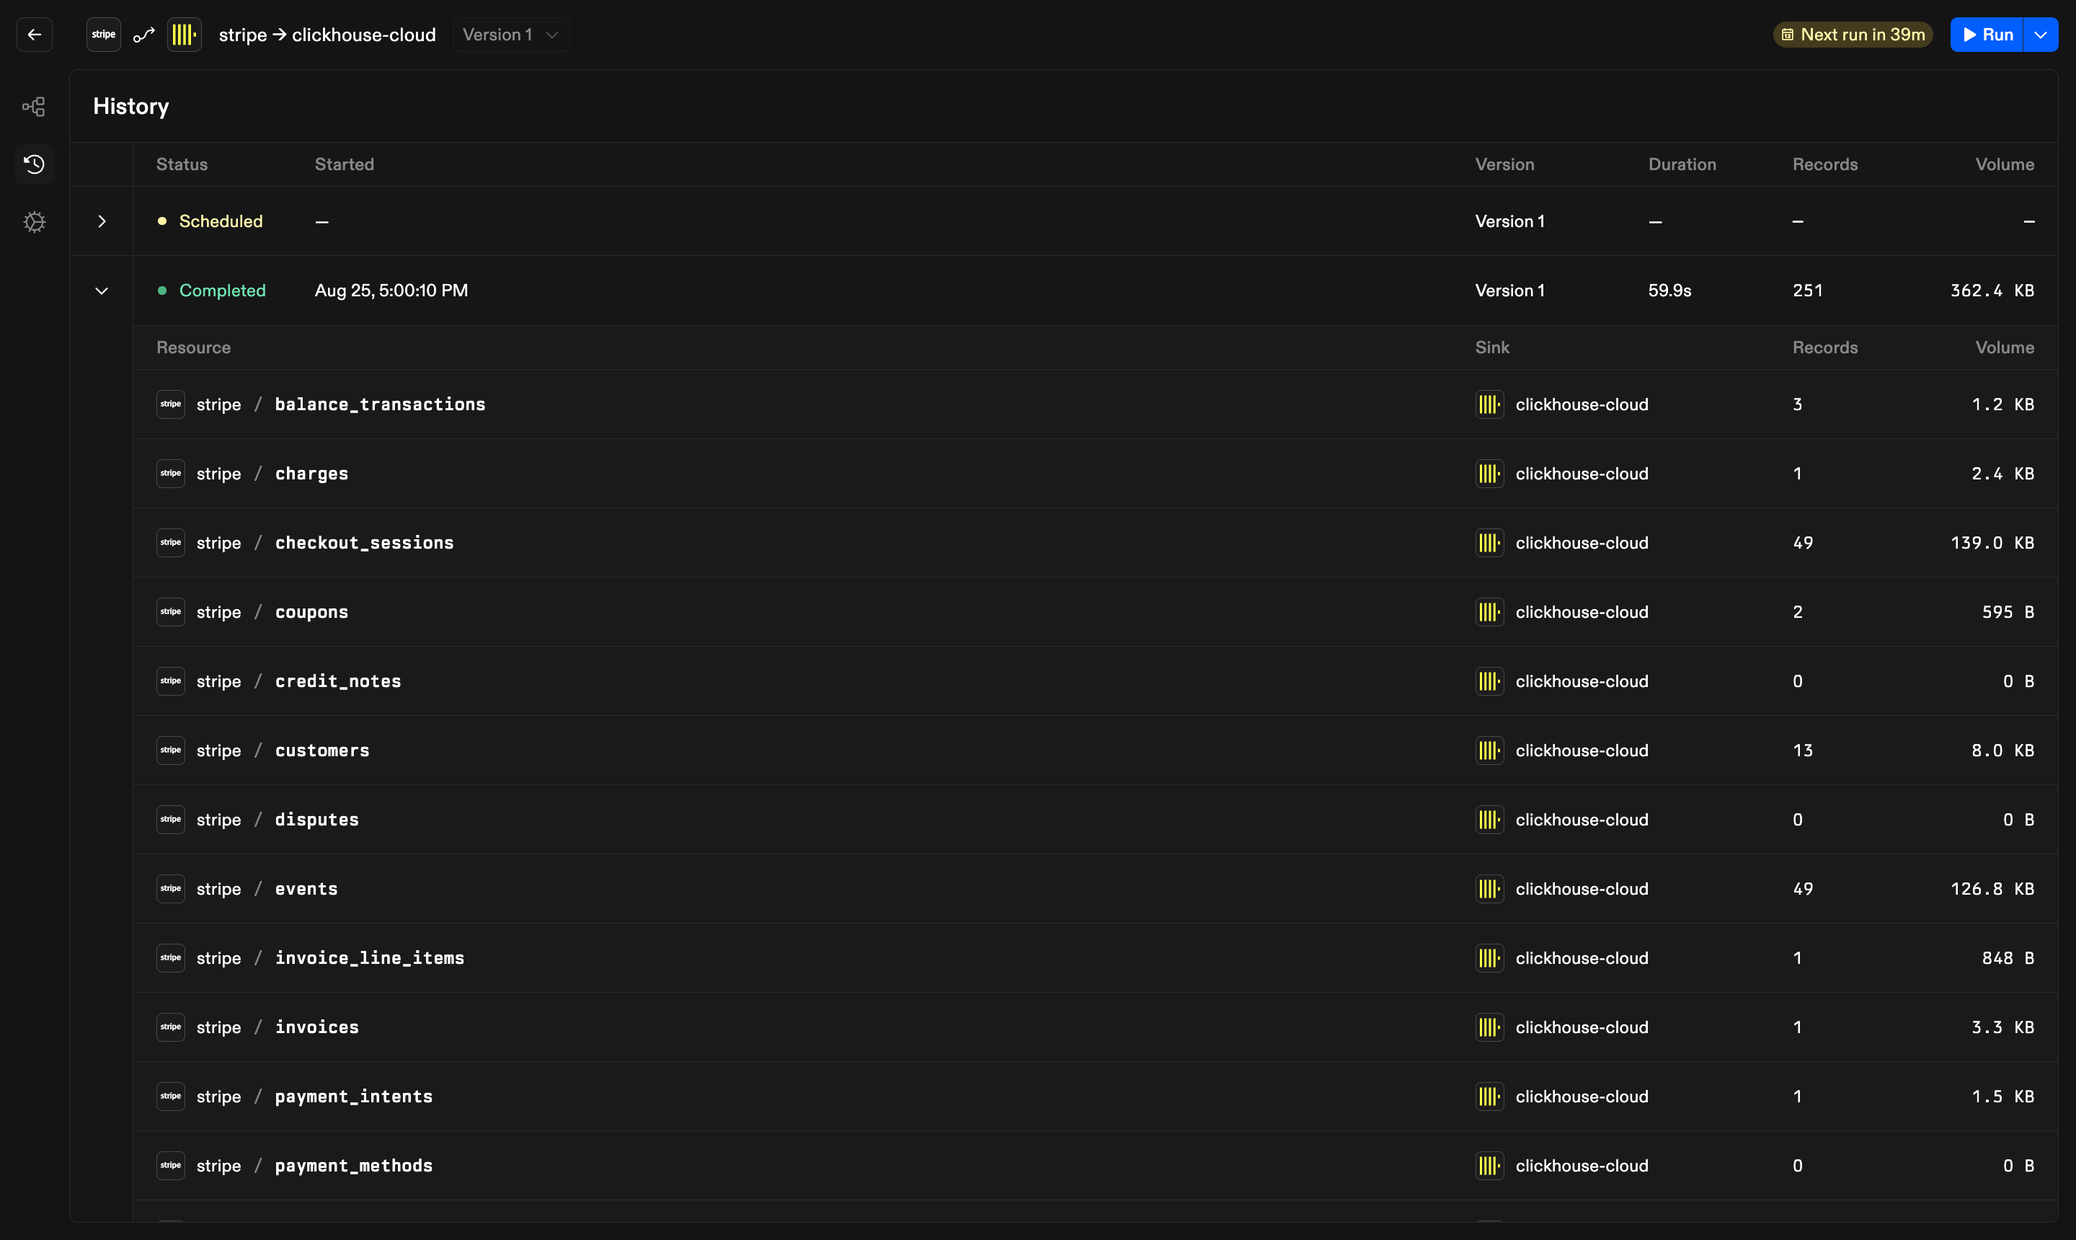
Task: Go back using the arrow button
Action: [35, 35]
